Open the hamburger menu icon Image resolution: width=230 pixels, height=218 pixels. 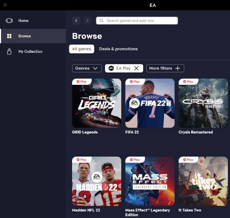point(5,5)
